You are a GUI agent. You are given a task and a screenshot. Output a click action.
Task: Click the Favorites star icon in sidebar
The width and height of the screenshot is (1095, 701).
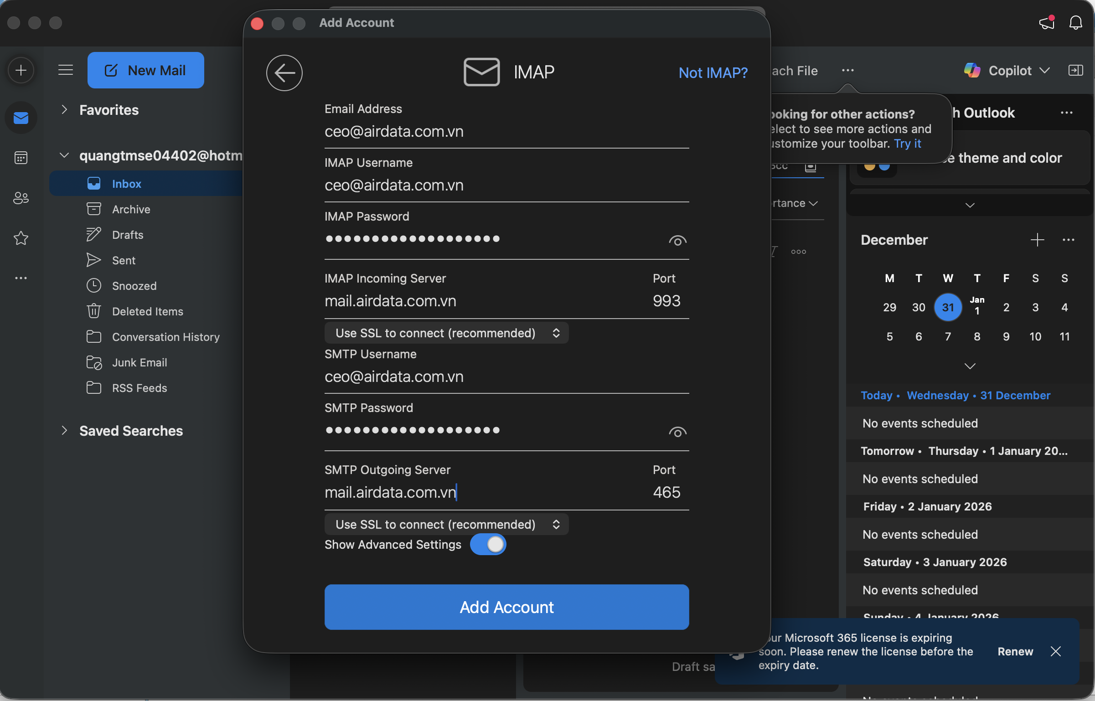tap(21, 238)
